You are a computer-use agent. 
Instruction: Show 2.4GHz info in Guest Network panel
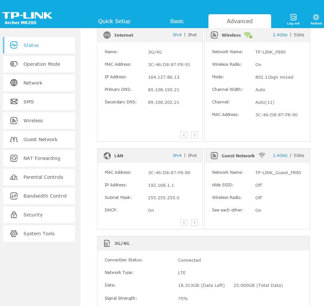coord(280,156)
